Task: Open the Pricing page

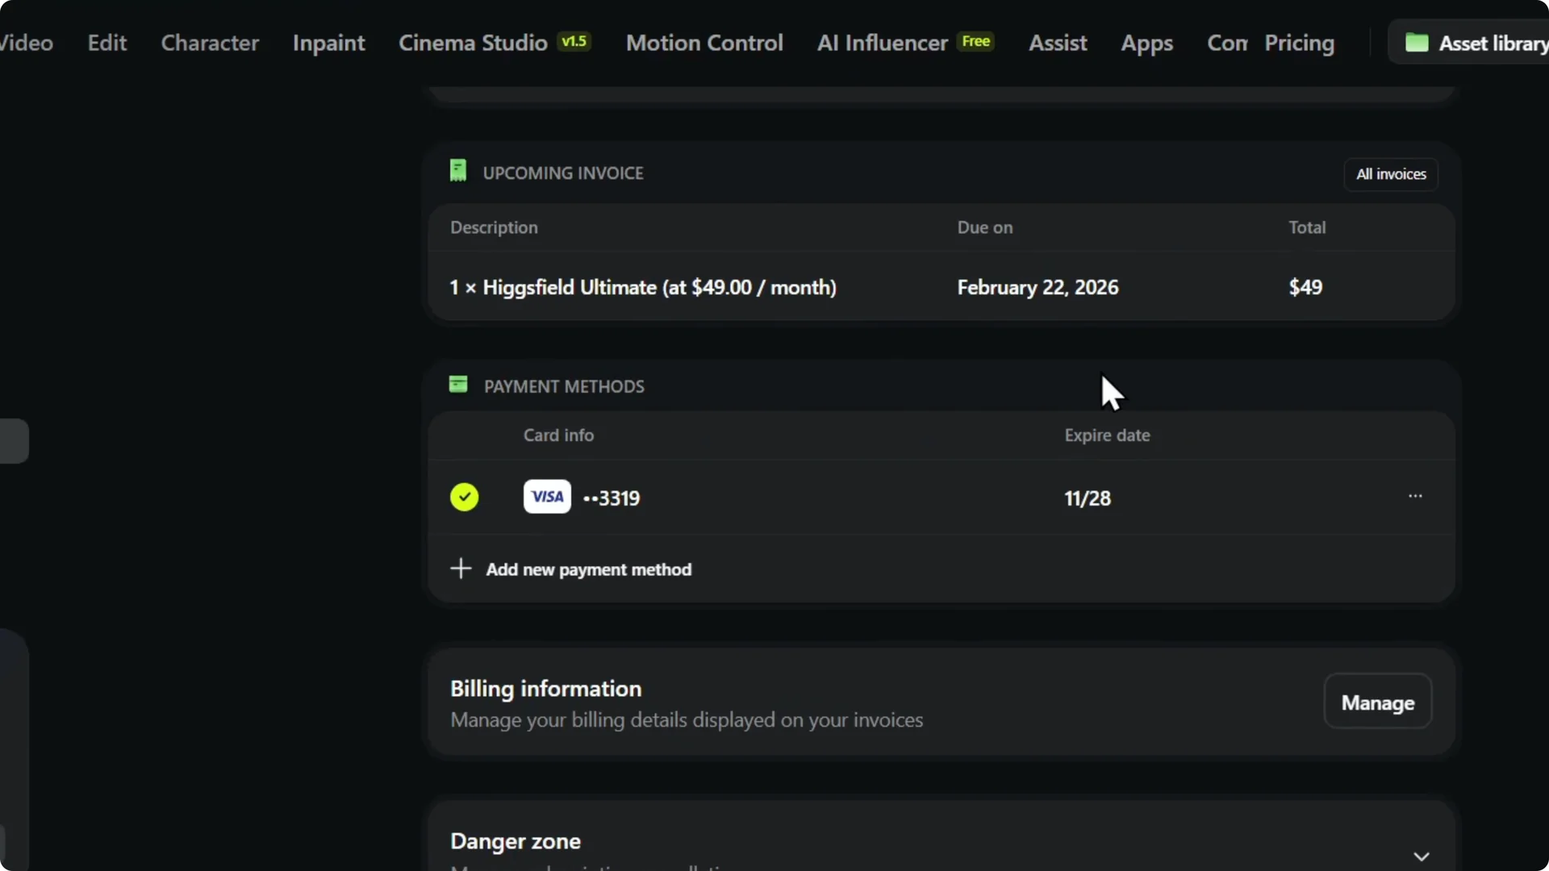Action: [x=1300, y=43]
